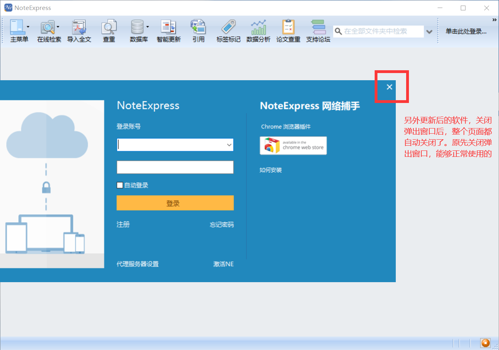Click the 'NoteExpress 网络捕手' heading
499x350 pixels.
tap(310, 106)
